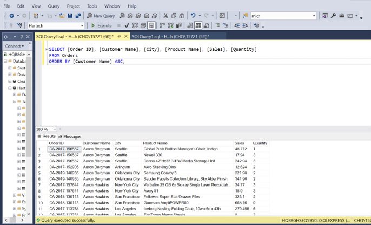Select the Results tab
Viewport: 371px width, 225px height.
coord(47,136)
